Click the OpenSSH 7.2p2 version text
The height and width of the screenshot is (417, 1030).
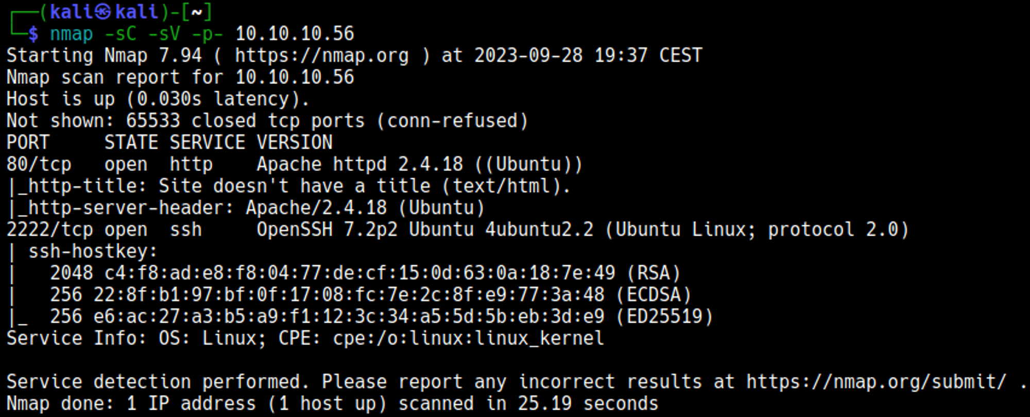pyautogui.click(x=327, y=230)
